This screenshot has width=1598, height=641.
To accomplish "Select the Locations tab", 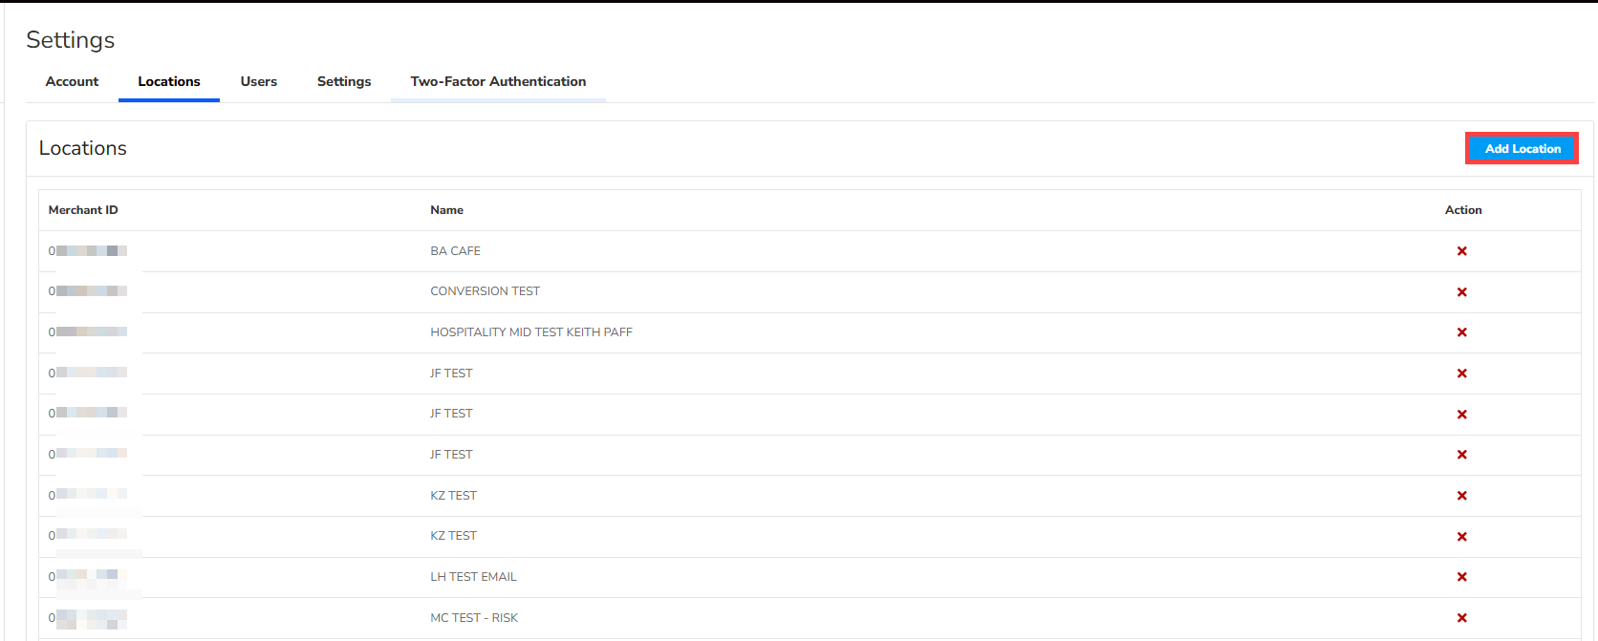I will coord(169,82).
